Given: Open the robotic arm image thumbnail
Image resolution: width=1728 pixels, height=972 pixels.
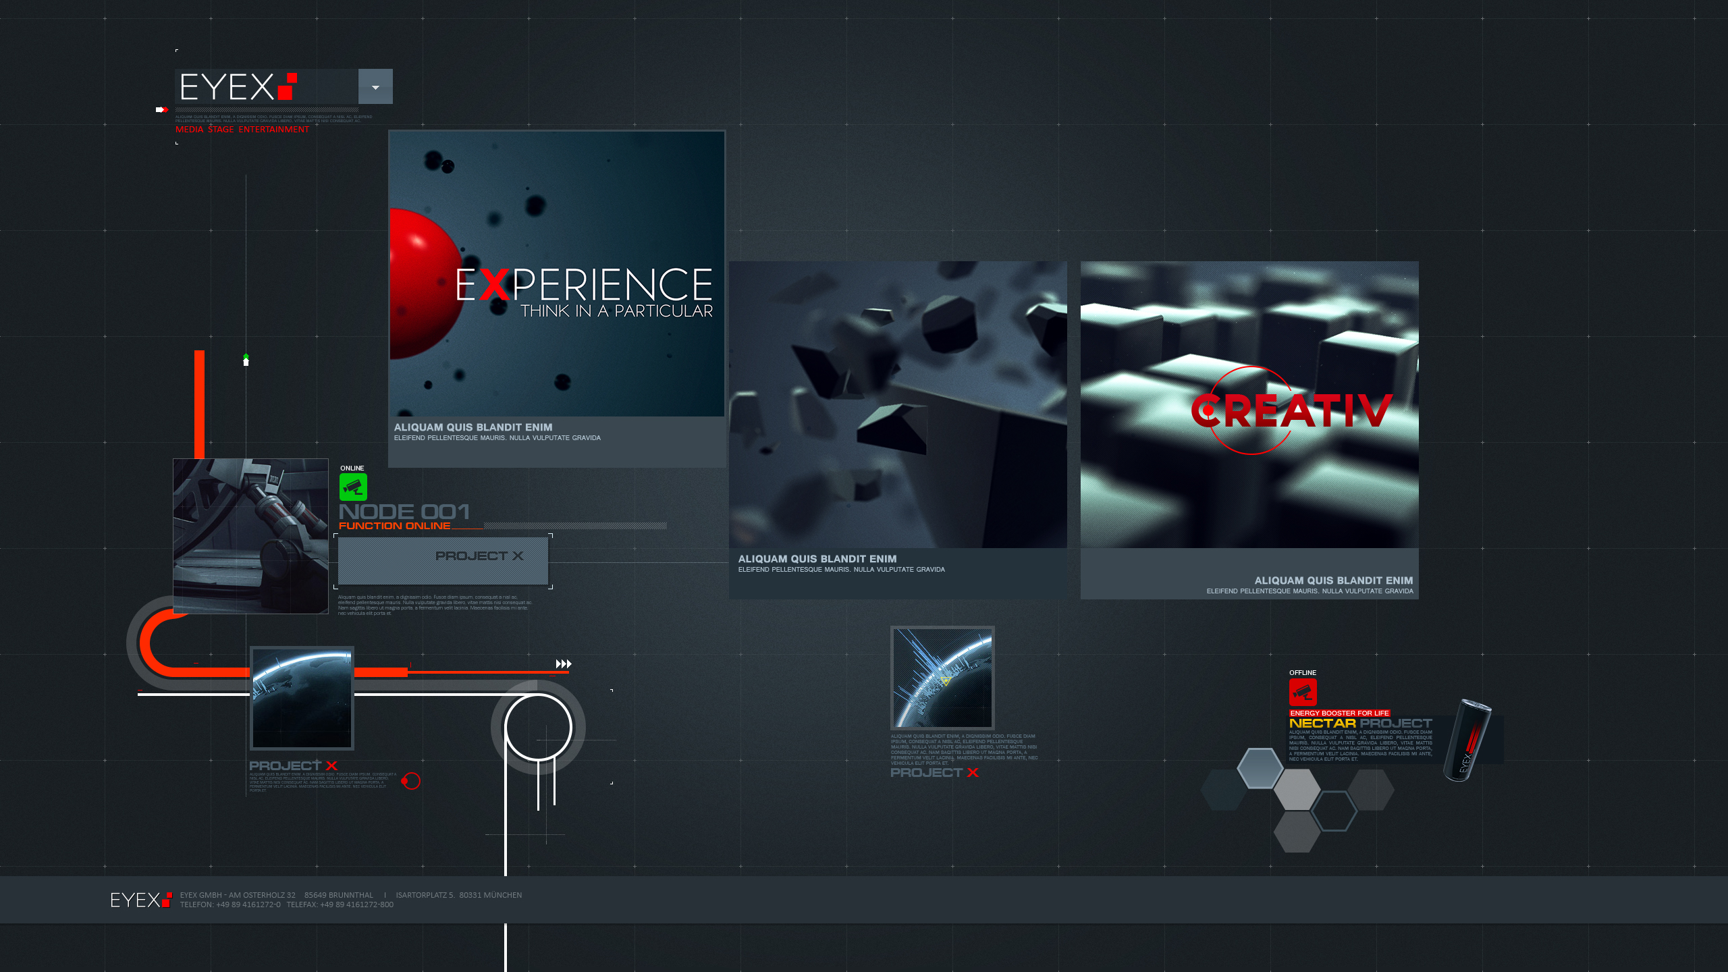Looking at the screenshot, I should click(x=250, y=536).
